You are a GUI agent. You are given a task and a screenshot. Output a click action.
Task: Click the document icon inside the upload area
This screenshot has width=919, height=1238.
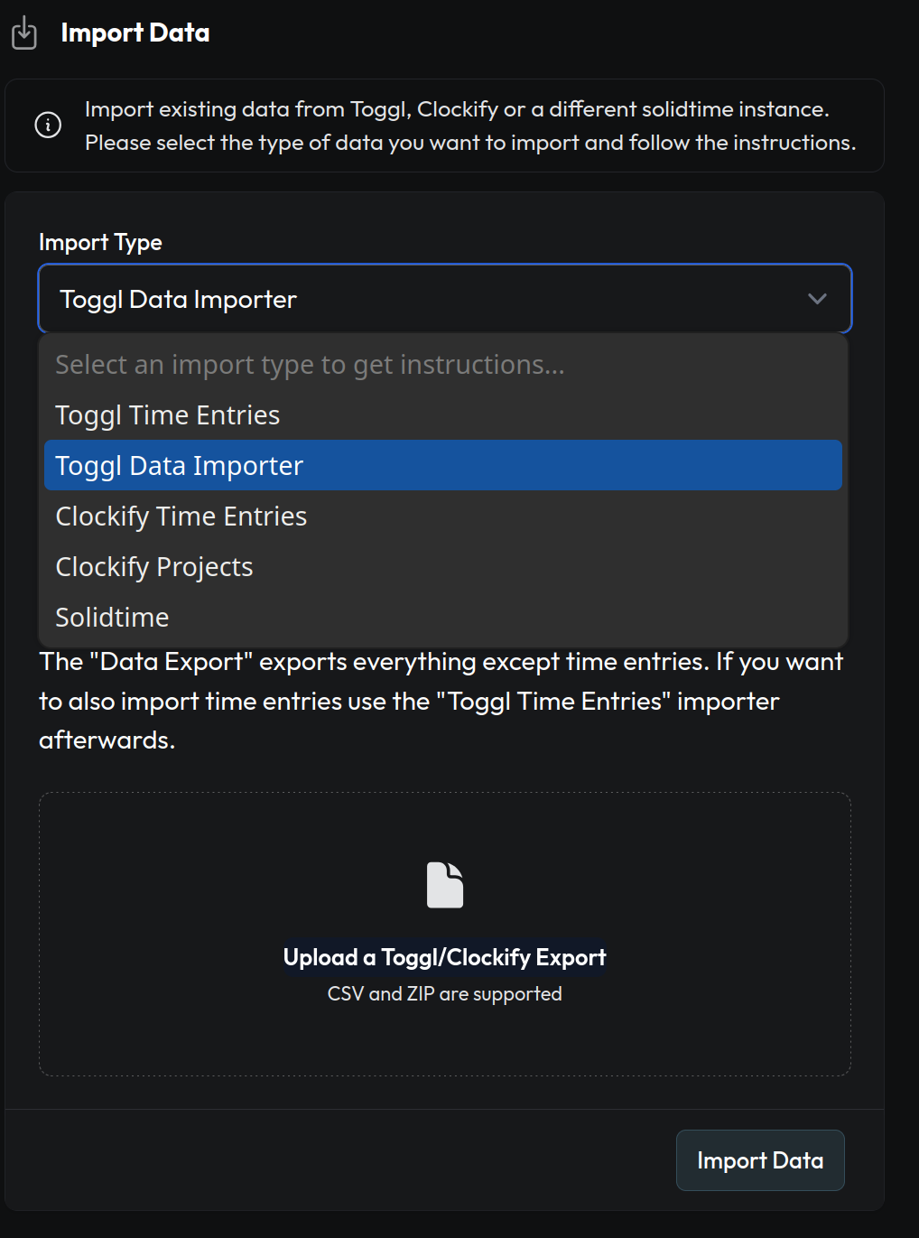[443, 884]
